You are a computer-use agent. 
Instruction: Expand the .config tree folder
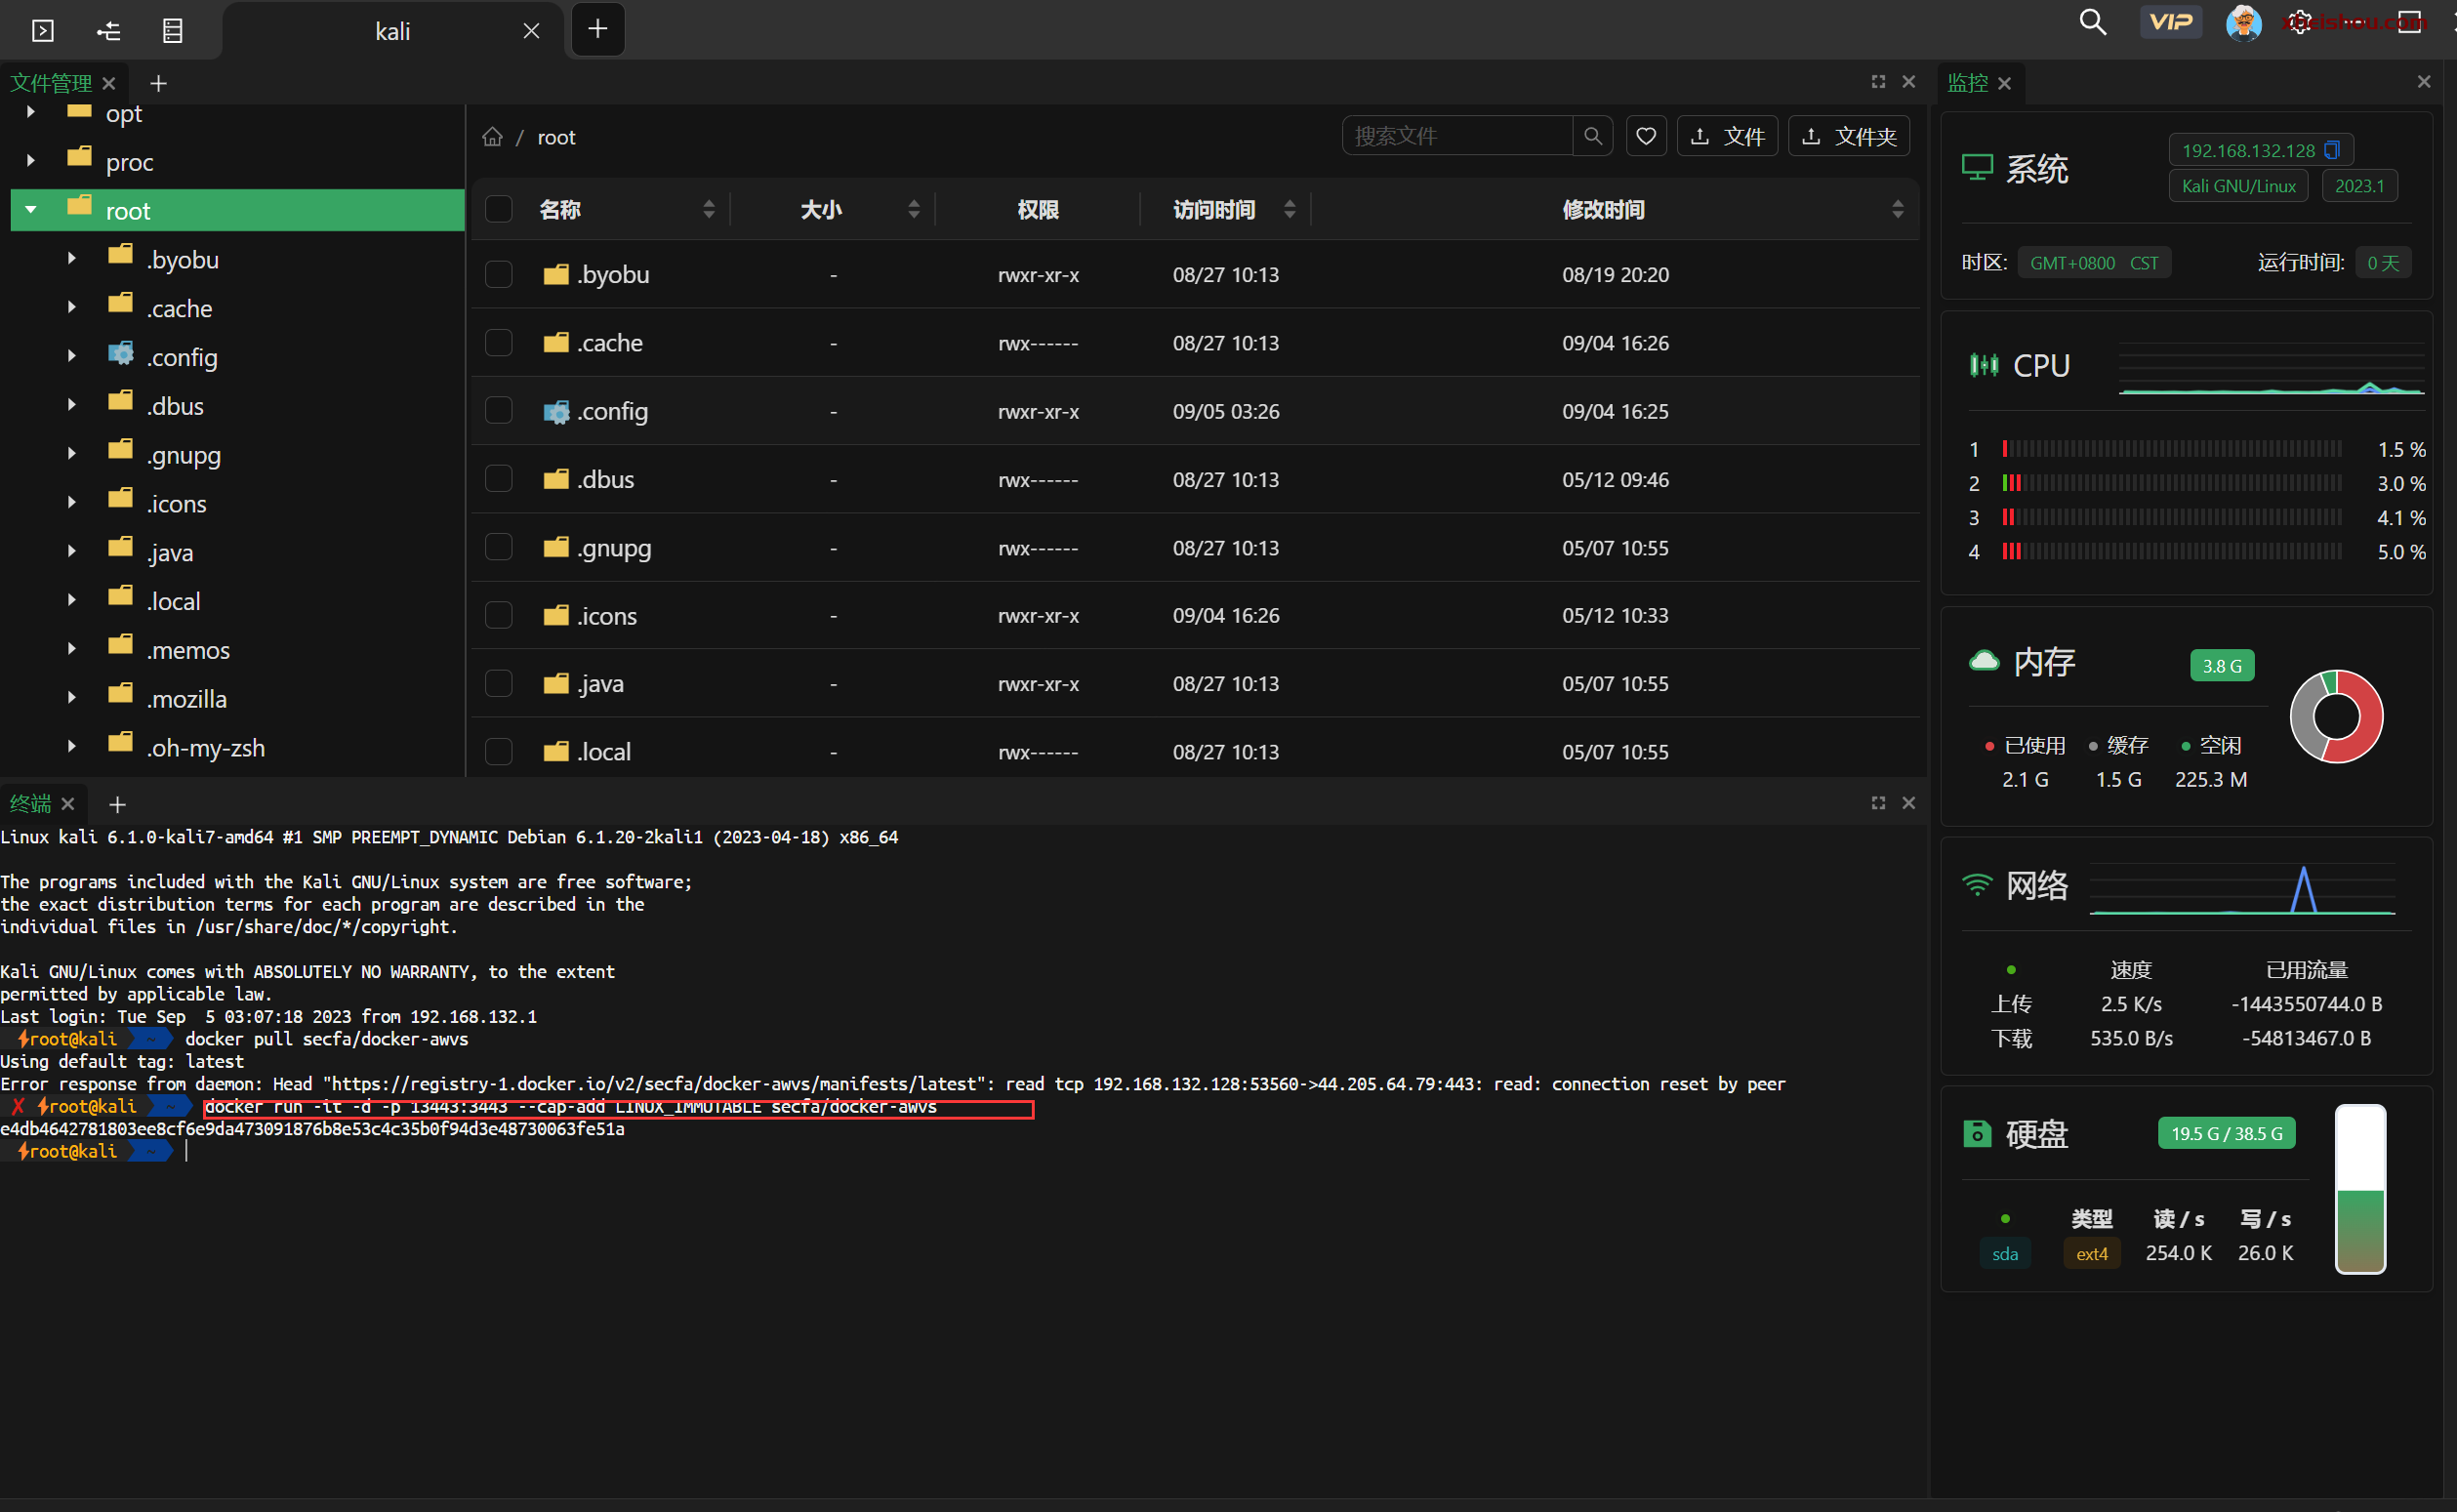coord(71,357)
